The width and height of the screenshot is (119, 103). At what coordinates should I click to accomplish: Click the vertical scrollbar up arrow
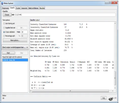point(115,23)
